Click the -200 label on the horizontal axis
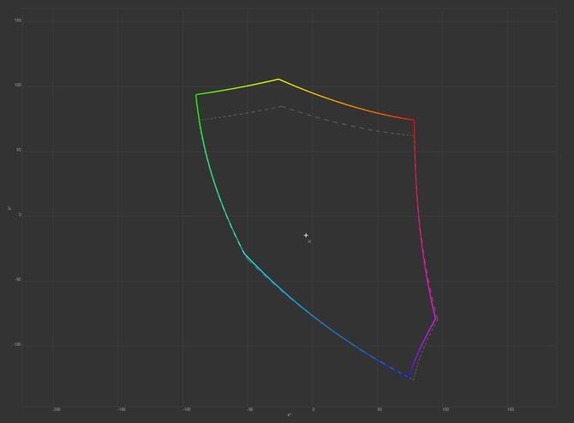This screenshot has width=574, height=423. (x=56, y=409)
